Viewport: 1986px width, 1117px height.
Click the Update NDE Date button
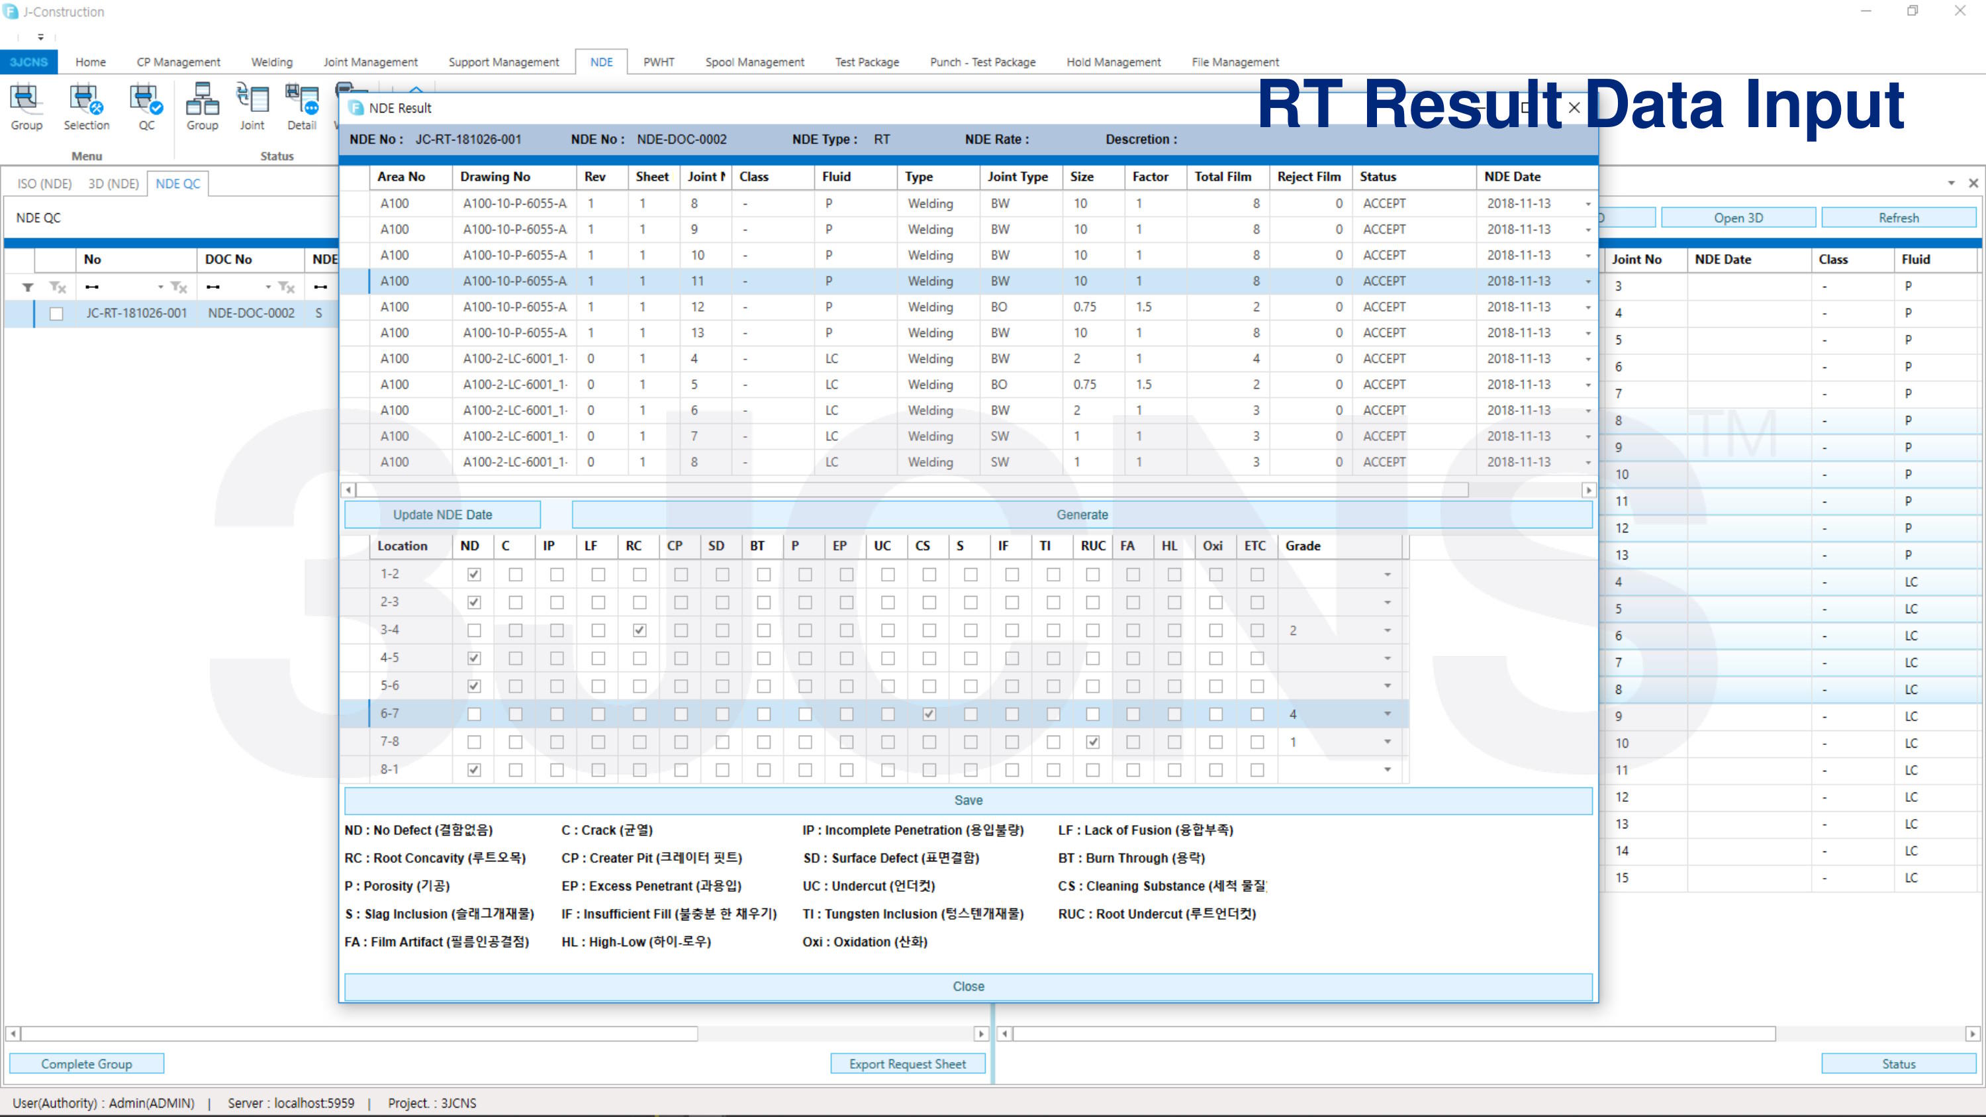pyautogui.click(x=442, y=515)
